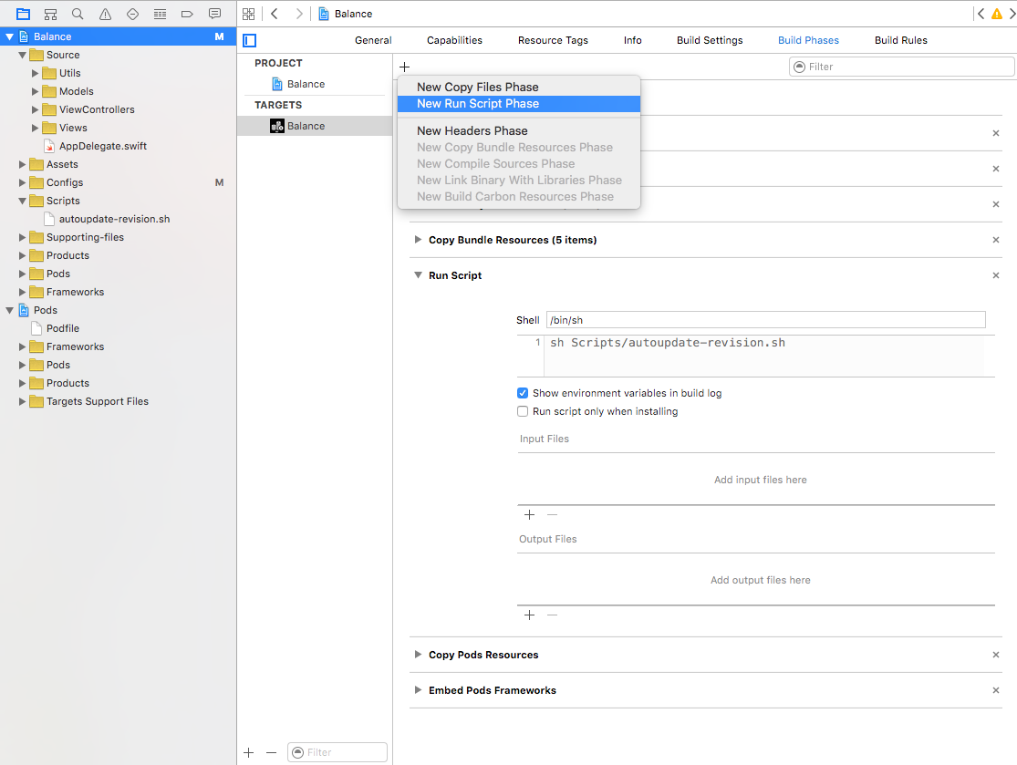Collapse the Source folder

pyautogui.click(x=23, y=55)
